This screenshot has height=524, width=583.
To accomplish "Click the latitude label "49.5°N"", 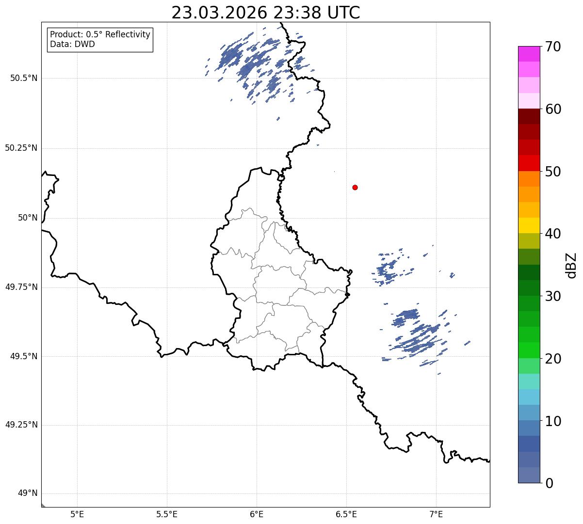I will tap(23, 356).
